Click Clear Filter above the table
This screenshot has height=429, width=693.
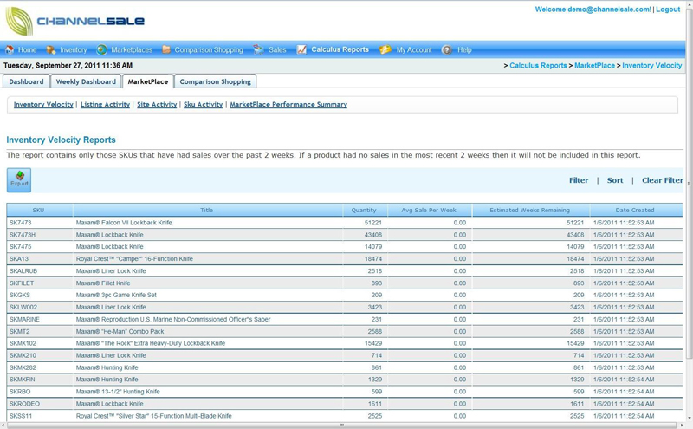[662, 180]
